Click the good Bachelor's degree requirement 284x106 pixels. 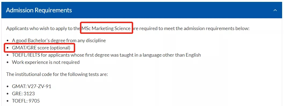pos(59,41)
